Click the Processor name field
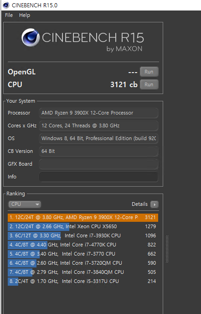Screen dimensions: 201x314 tap(98, 113)
